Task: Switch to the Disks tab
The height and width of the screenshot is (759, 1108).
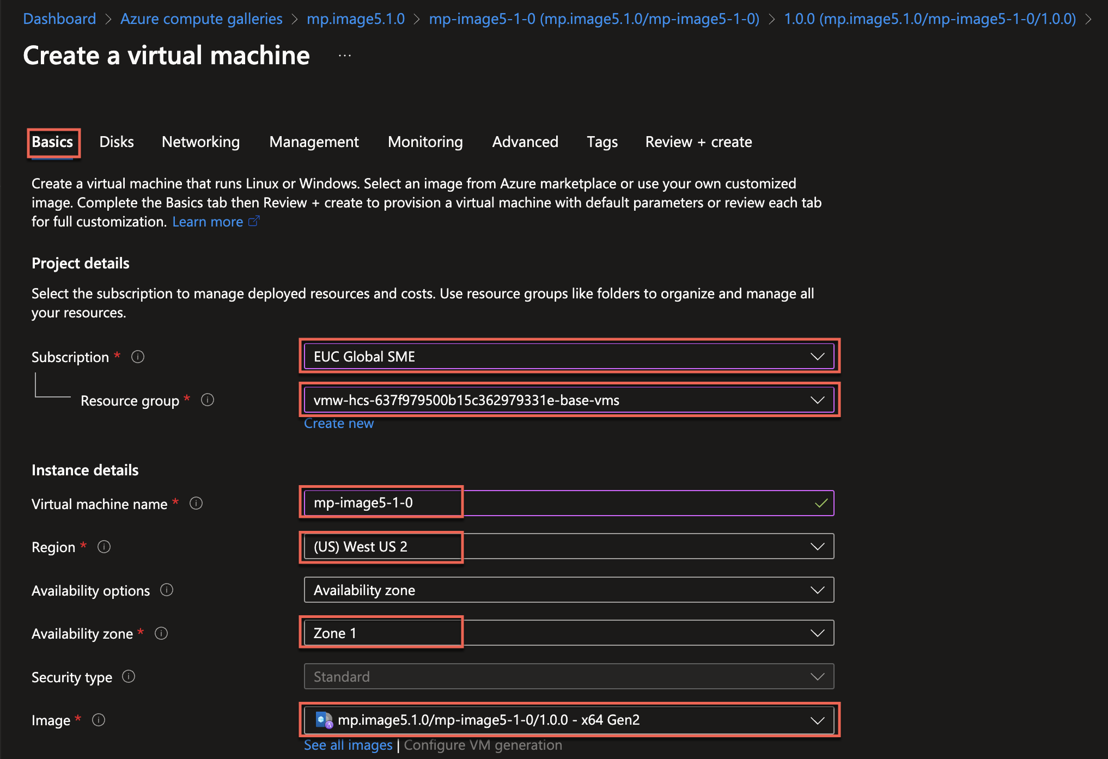Action: [x=117, y=142]
